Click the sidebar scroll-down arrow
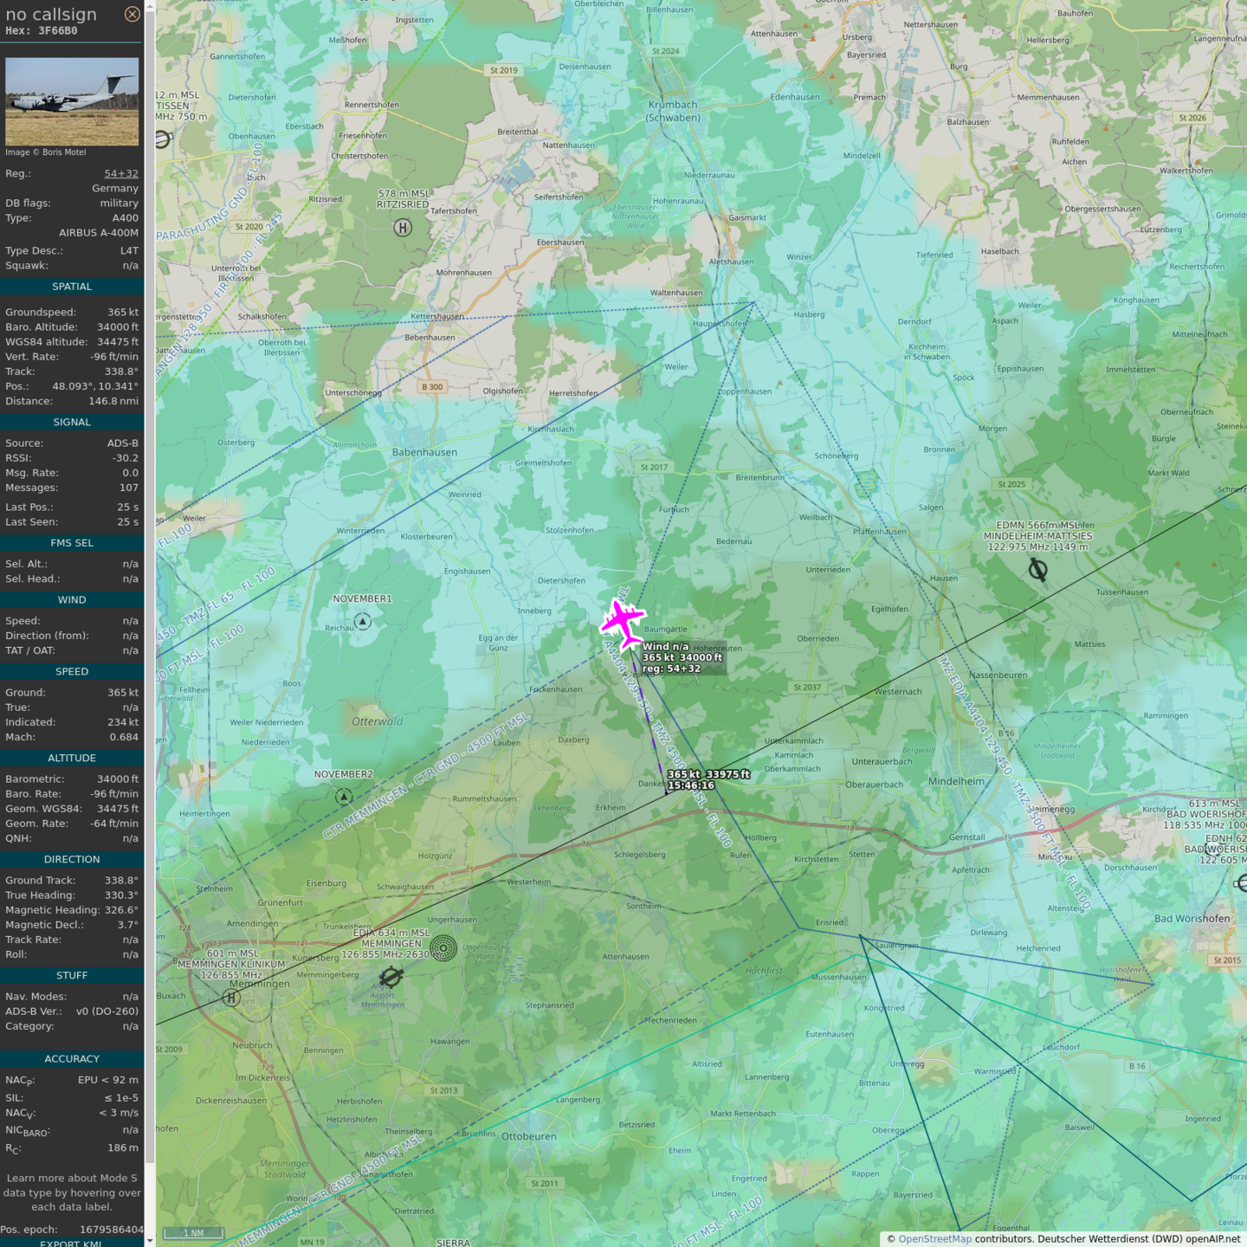This screenshot has height=1247, width=1247. tap(150, 1240)
